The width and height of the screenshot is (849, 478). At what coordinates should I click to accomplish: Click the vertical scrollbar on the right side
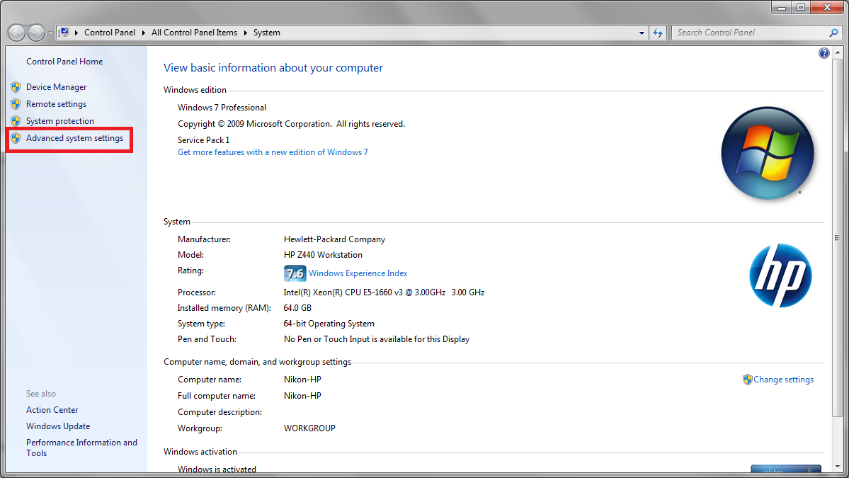[836, 238]
